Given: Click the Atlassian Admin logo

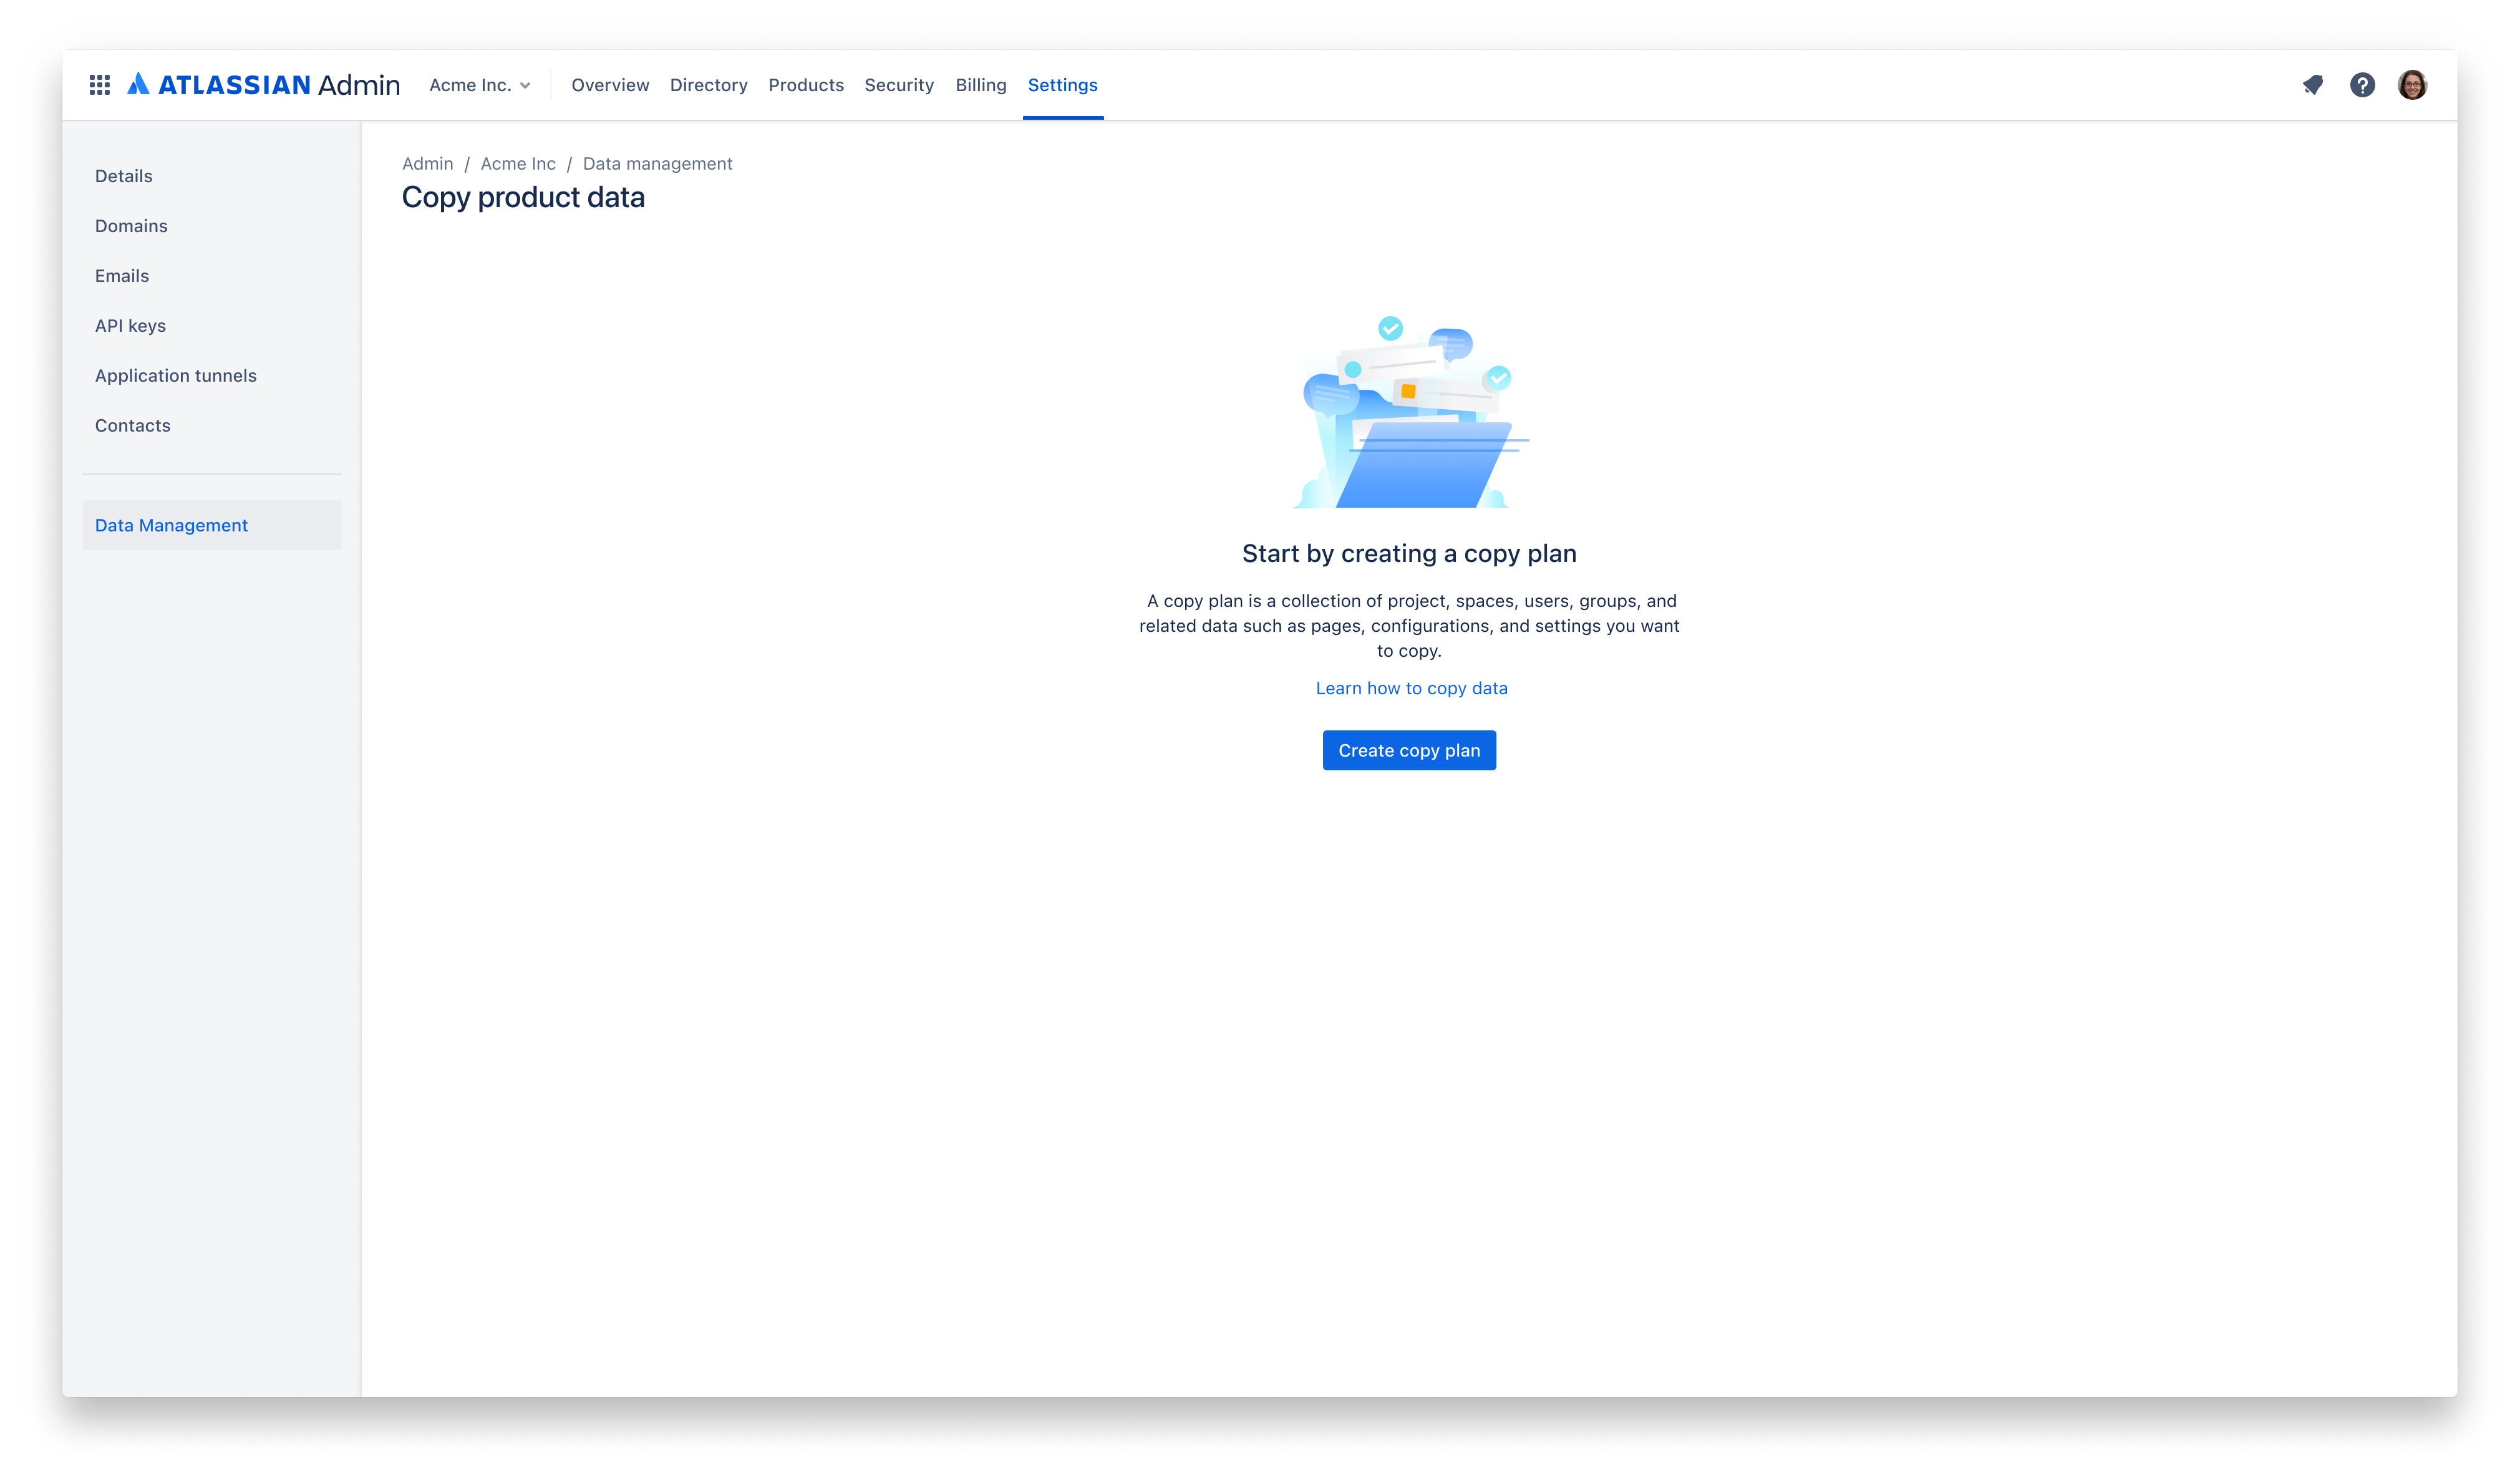Looking at the screenshot, I should pos(264,85).
